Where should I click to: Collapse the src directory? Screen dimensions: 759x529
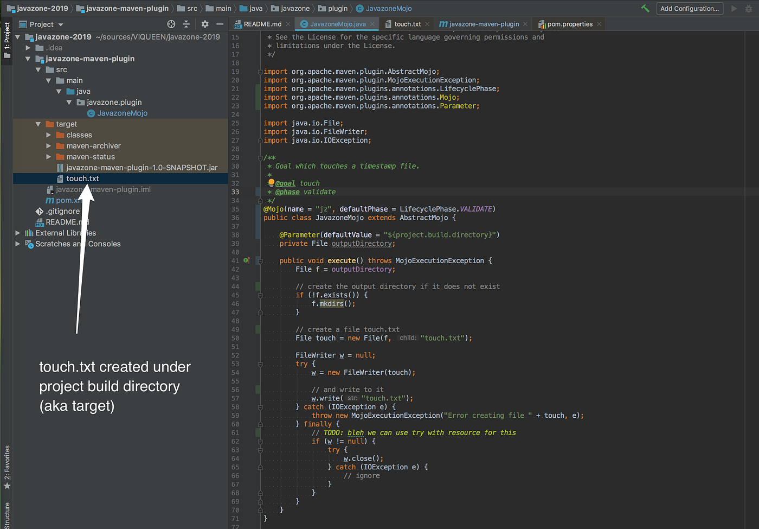click(38, 69)
